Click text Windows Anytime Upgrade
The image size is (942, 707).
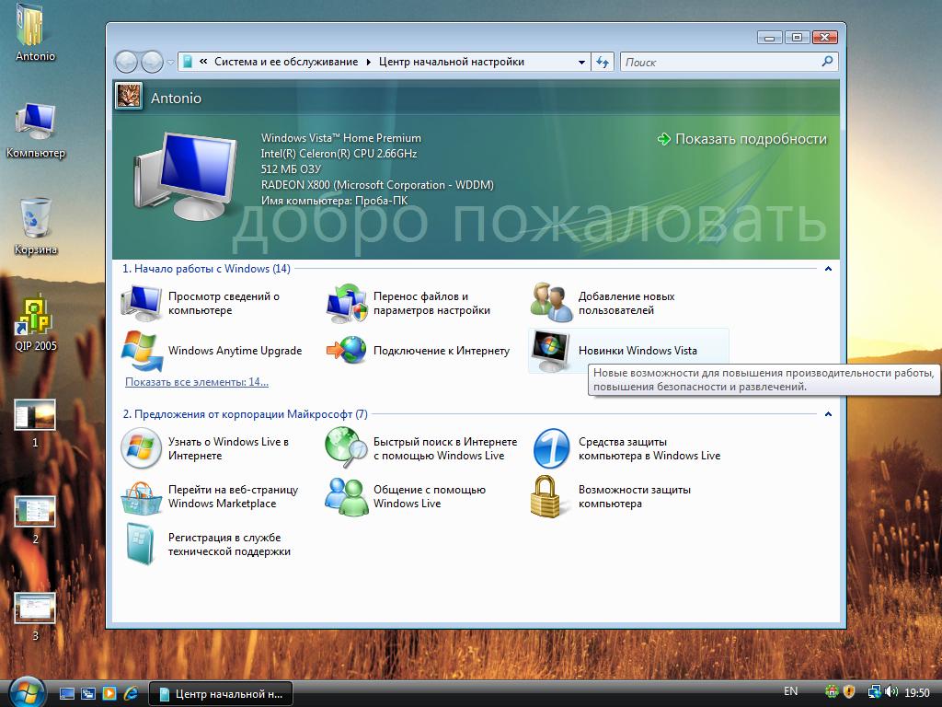click(235, 351)
